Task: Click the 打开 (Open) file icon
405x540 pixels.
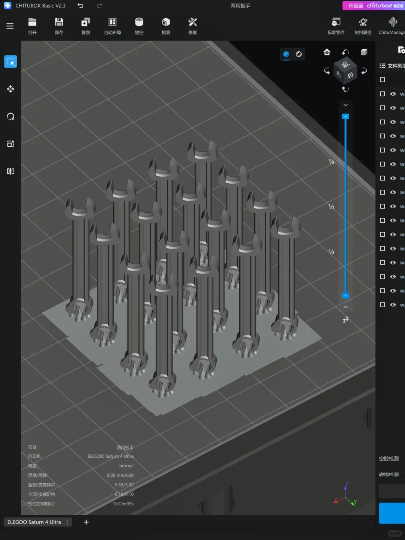Action: click(32, 22)
